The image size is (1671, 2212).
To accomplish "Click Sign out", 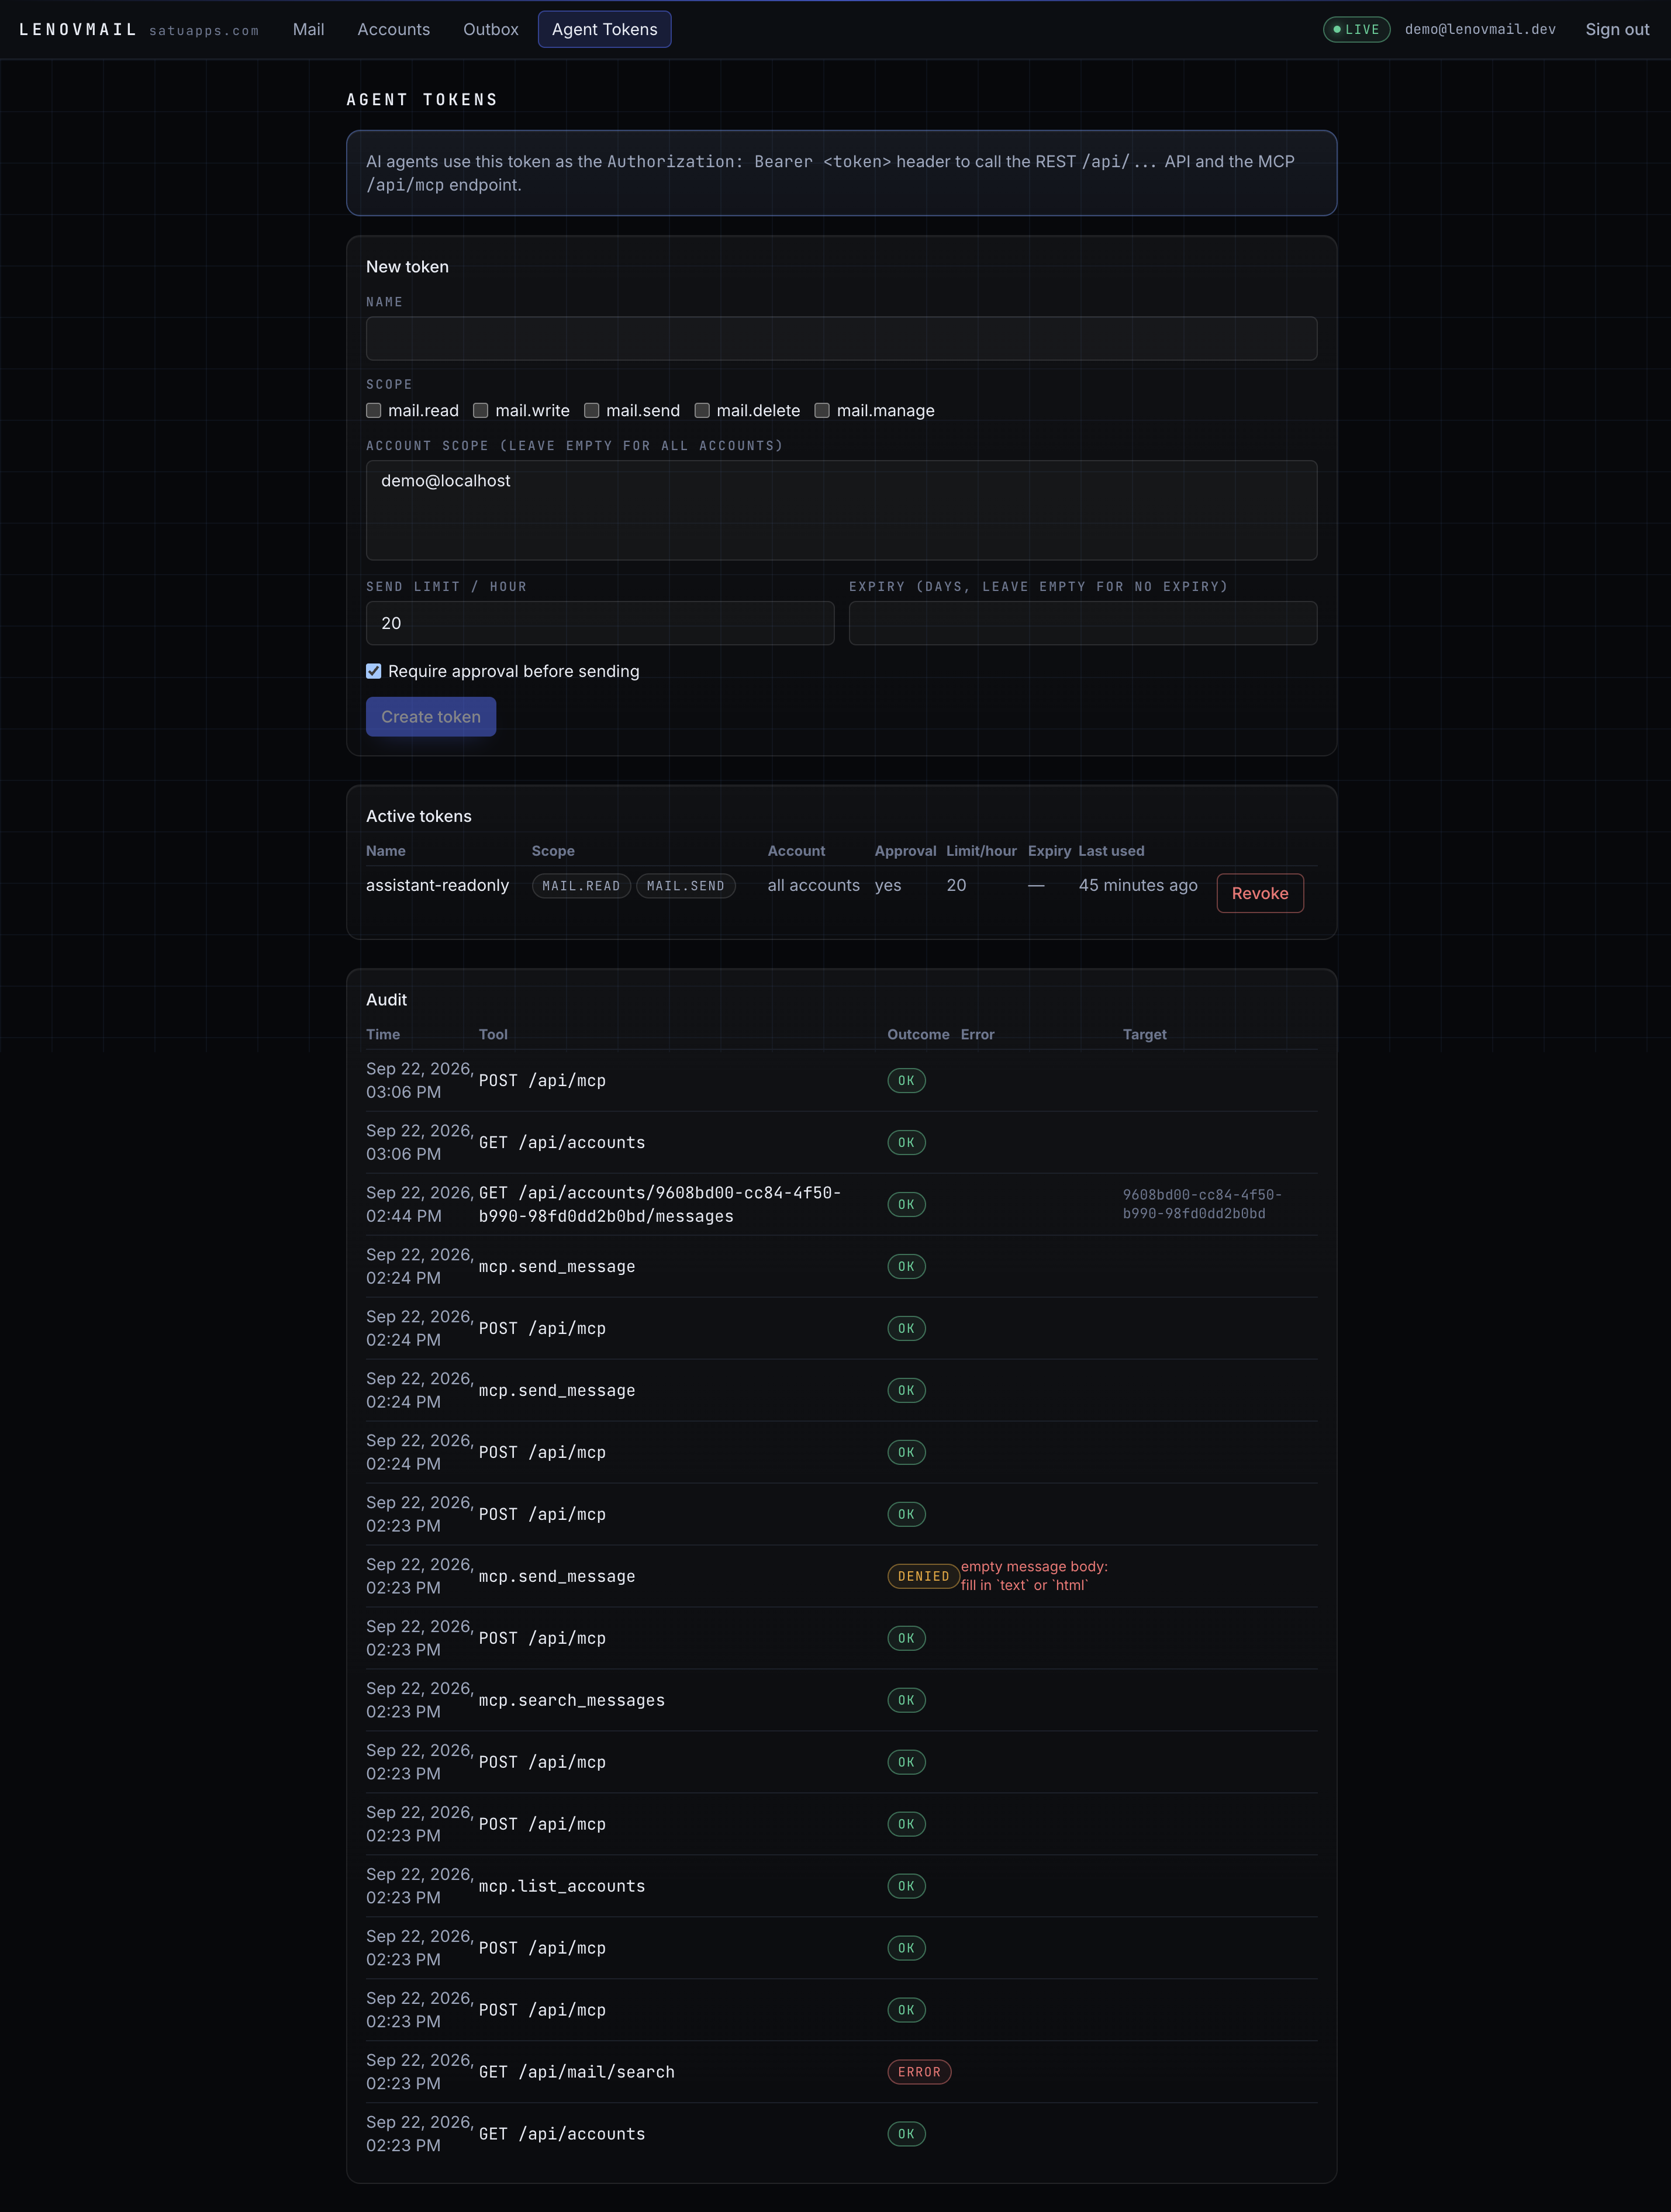I will [x=1617, y=29].
